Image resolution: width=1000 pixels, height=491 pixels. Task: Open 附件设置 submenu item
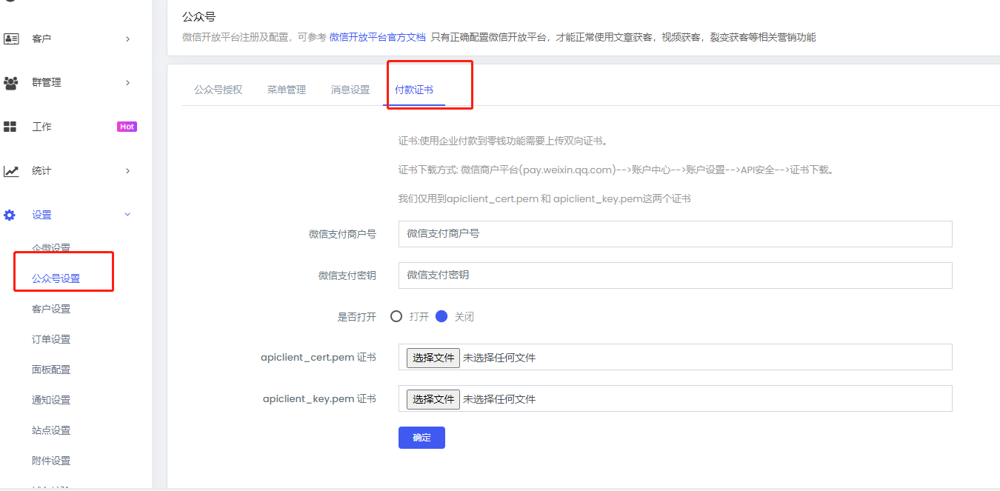coord(51,461)
